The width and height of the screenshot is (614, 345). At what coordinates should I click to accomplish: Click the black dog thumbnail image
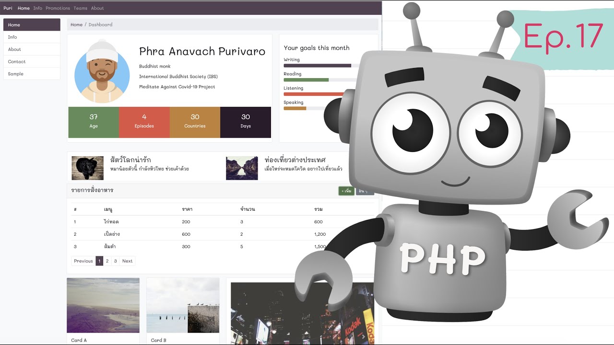(x=87, y=168)
